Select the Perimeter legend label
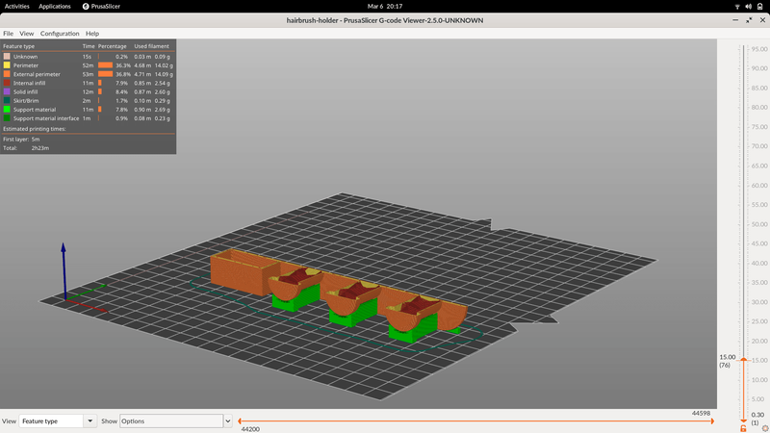This screenshot has height=433, width=770. (26, 65)
